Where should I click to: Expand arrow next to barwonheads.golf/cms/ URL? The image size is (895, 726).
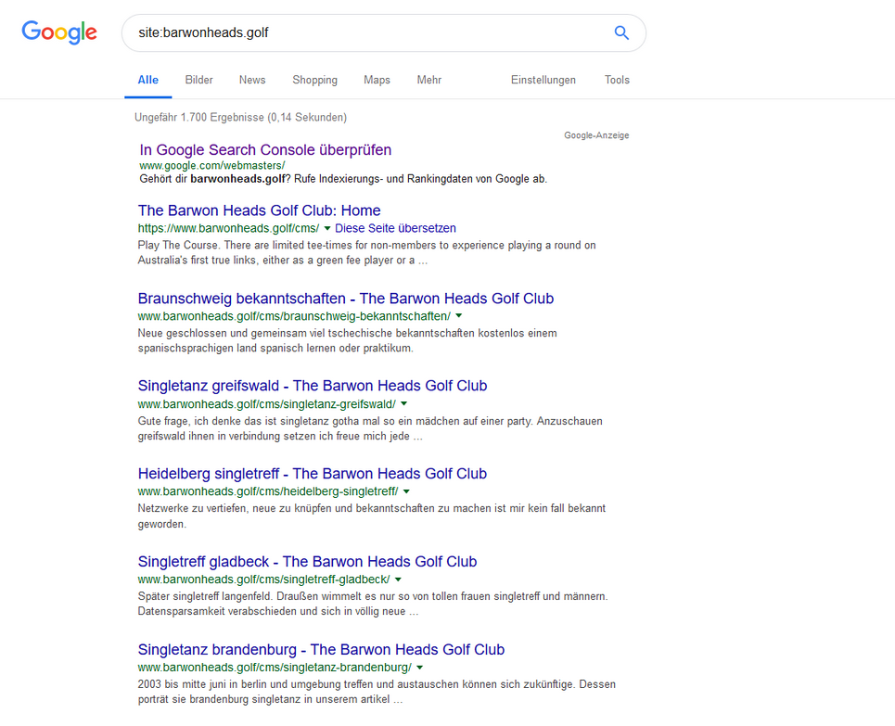327,228
